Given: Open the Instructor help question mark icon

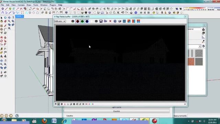Looking at the screenshot, I should [17, 116].
